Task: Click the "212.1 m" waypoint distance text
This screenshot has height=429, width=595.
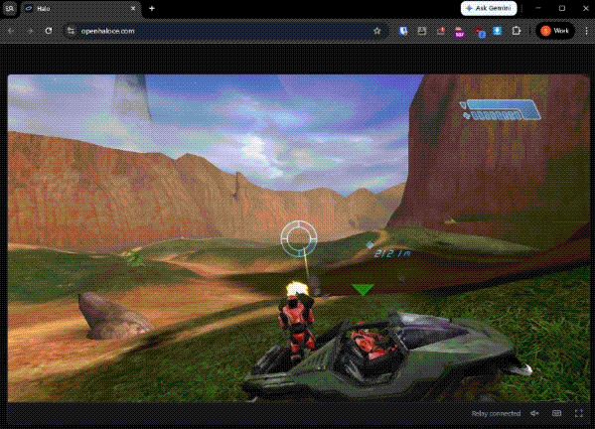Action: (392, 253)
